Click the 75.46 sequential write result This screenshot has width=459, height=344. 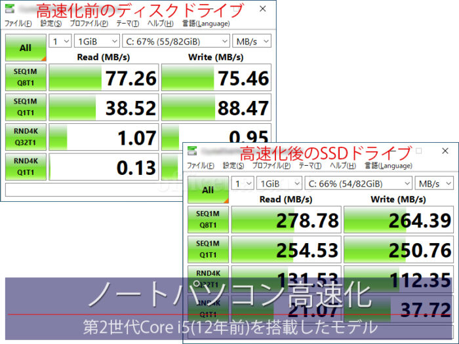(x=216, y=77)
